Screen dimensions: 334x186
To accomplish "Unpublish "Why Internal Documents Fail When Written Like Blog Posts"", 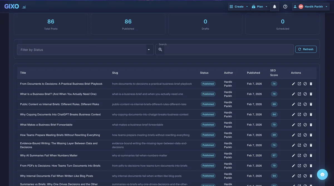I will [305, 175].
